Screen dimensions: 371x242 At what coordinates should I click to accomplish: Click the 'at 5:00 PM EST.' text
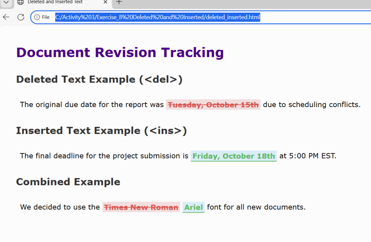308,156
